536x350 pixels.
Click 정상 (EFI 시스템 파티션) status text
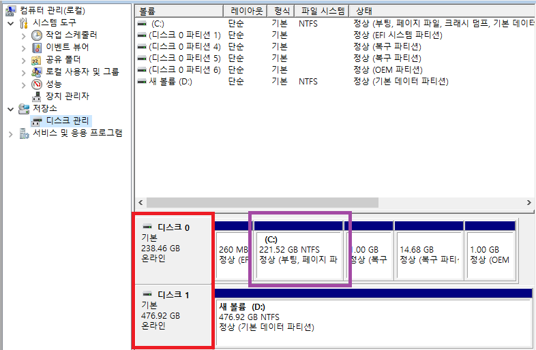398,35
